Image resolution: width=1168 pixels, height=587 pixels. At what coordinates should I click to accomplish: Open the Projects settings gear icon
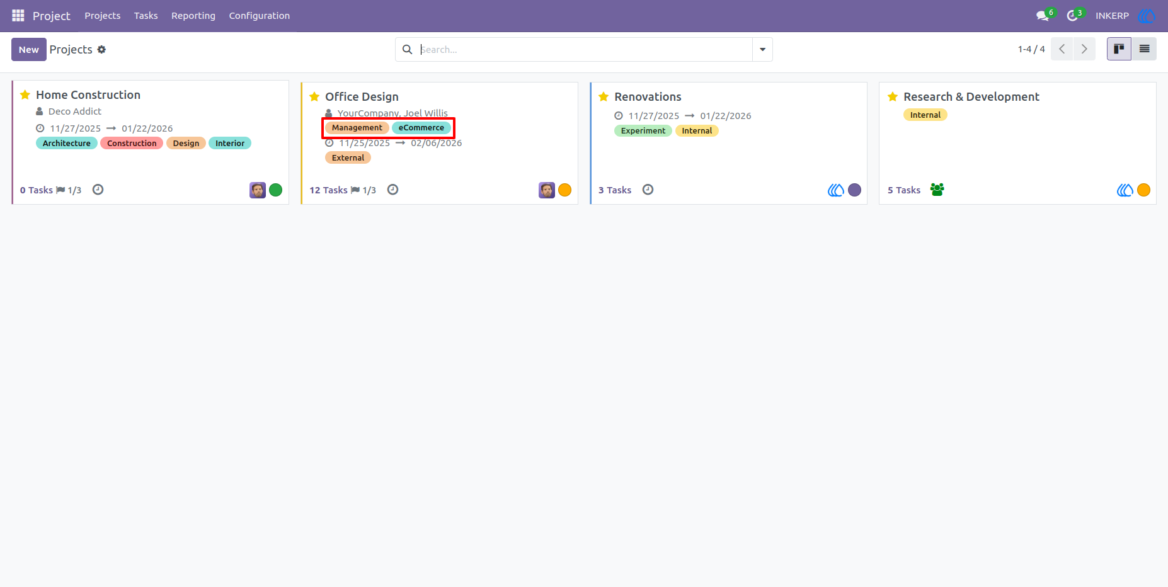point(101,50)
